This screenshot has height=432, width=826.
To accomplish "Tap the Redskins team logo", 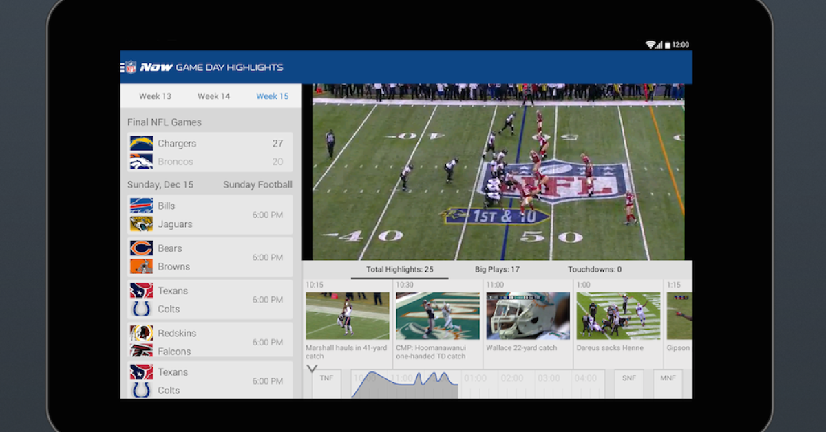I will (141, 333).
